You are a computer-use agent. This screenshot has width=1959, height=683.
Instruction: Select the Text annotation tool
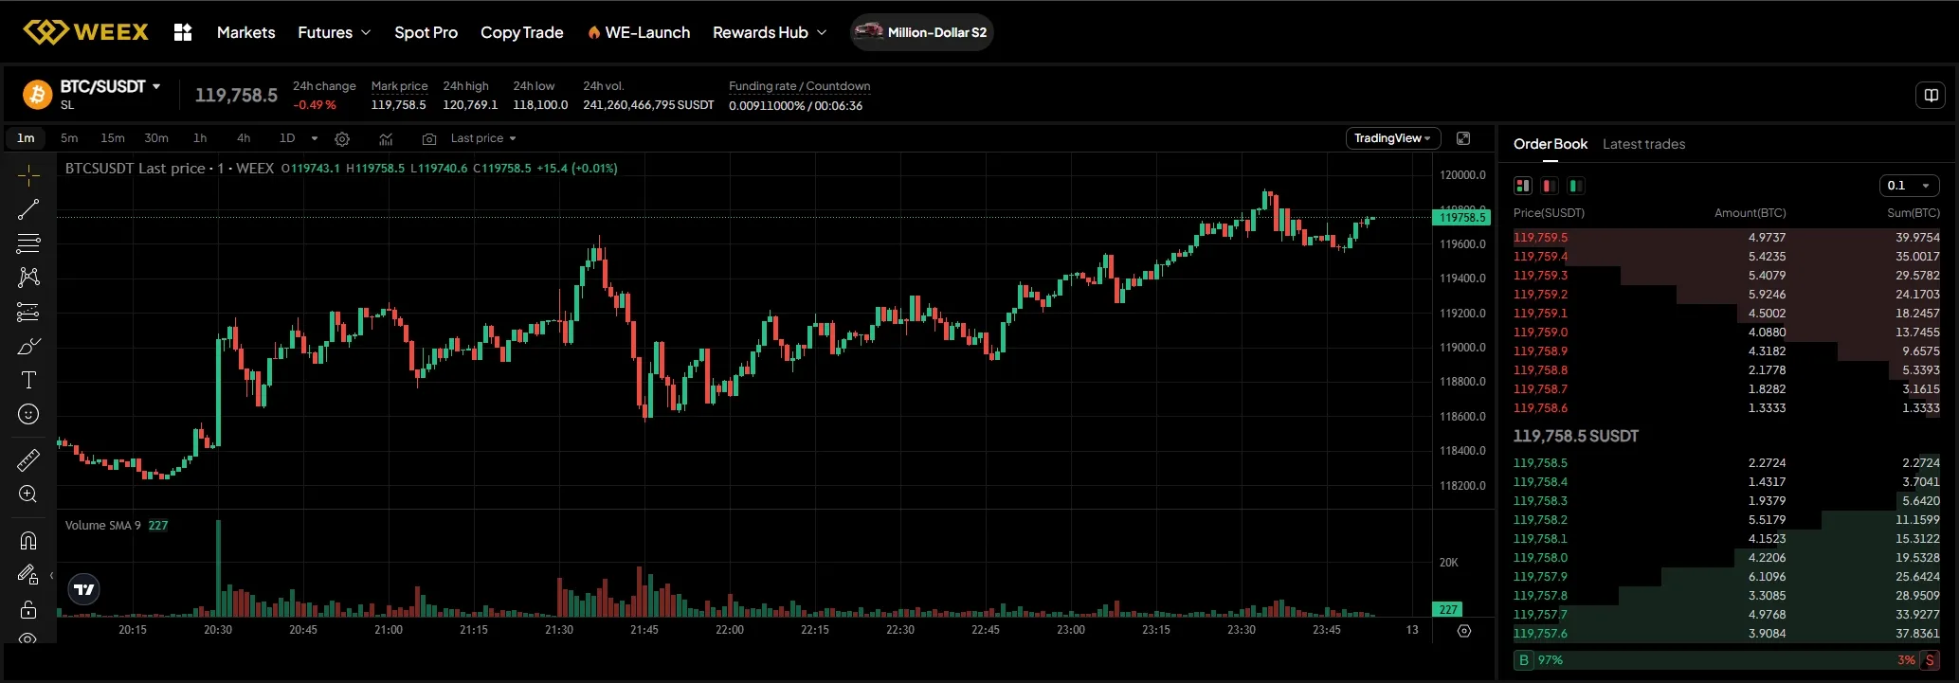[x=28, y=380]
